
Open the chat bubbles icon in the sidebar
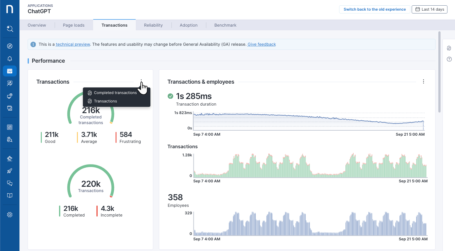(10, 183)
